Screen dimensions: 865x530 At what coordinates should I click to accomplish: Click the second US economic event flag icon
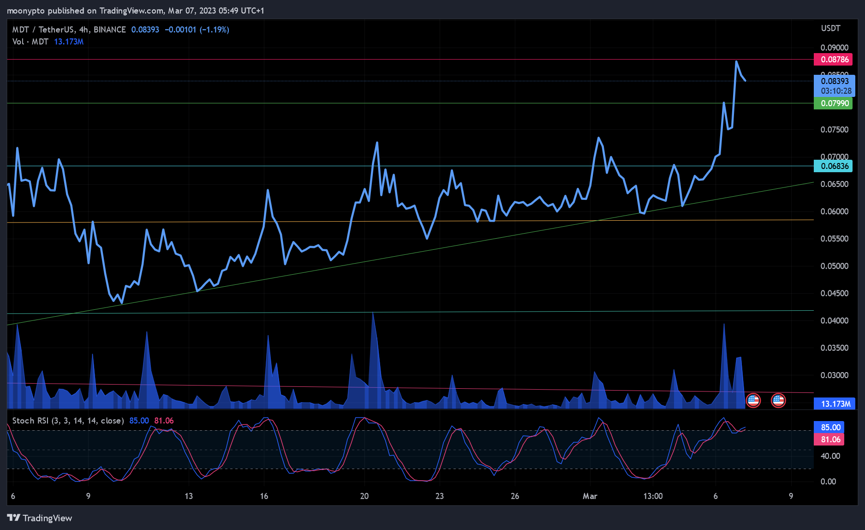pos(778,400)
